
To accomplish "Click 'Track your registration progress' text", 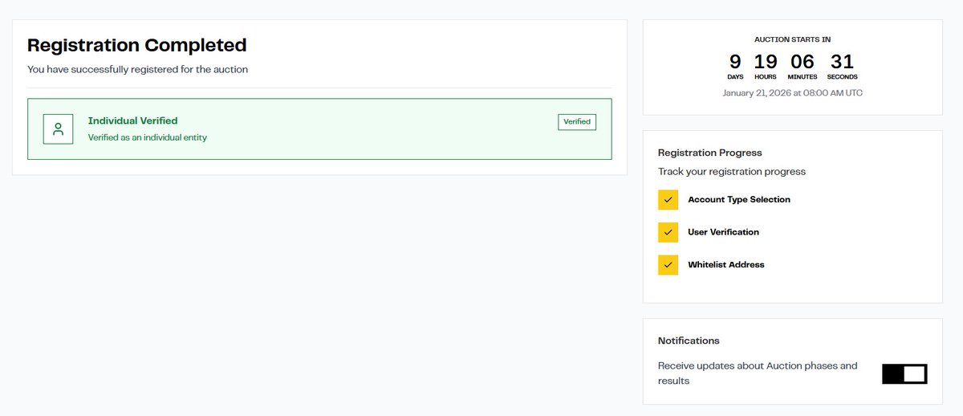I will pyautogui.click(x=732, y=172).
